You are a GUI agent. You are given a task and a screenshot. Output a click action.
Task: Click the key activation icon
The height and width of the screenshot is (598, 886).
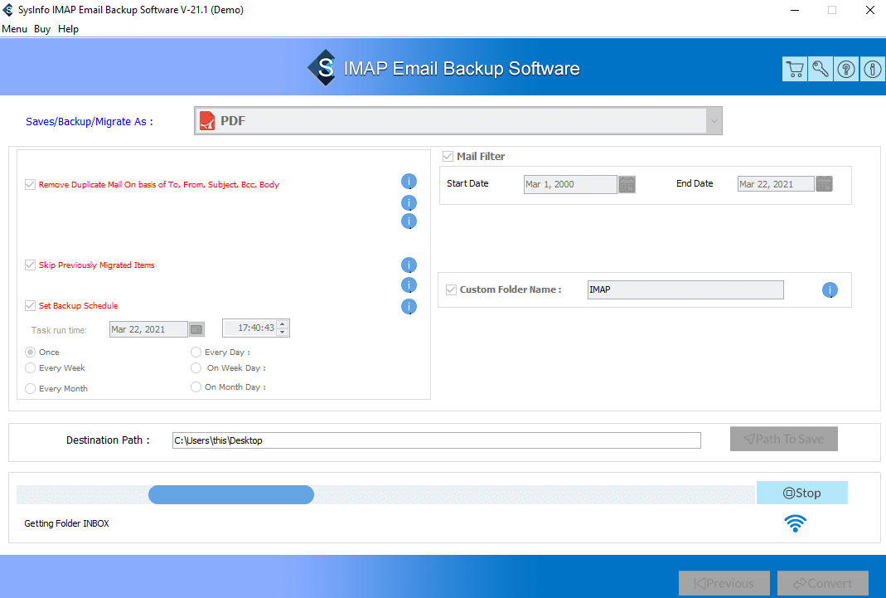[821, 70]
